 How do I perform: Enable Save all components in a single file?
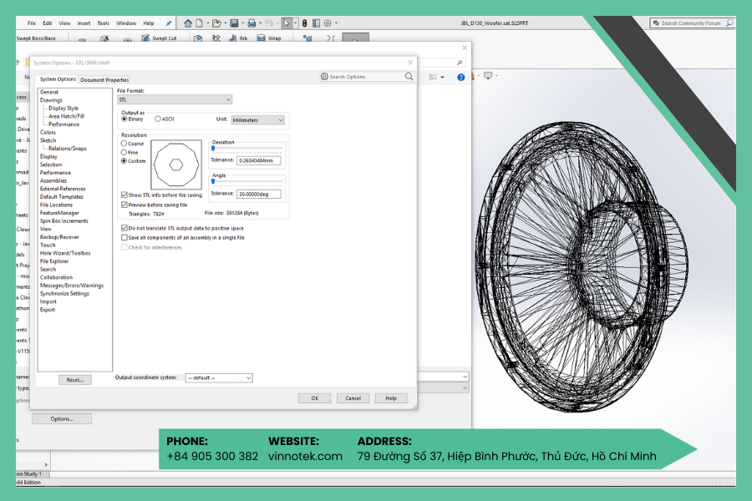coord(124,237)
